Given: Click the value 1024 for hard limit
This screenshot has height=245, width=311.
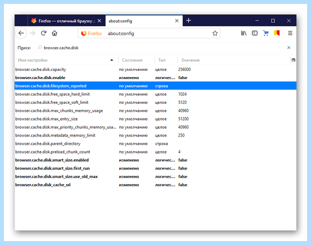Looking at the screenshot, I should click(x=182, y=94).
